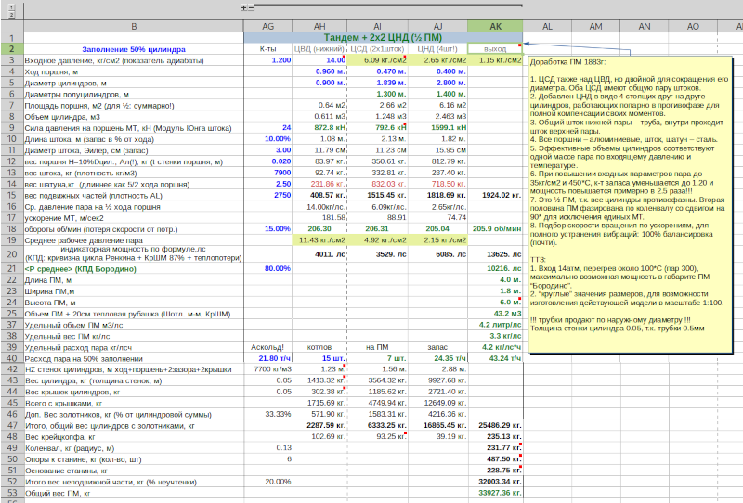Click cell "0.960 м."
Screen dimensions: 743x503
click(x=319, y=71)
